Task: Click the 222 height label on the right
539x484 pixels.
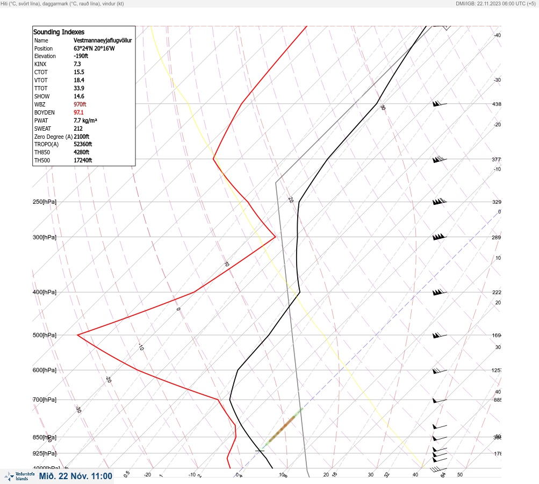Action: [x=497, y=293]
